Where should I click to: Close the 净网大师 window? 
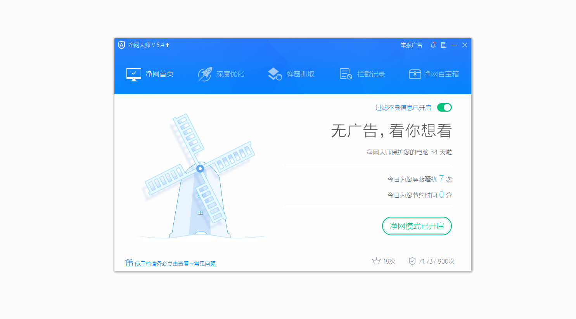(x=465, y=45)
